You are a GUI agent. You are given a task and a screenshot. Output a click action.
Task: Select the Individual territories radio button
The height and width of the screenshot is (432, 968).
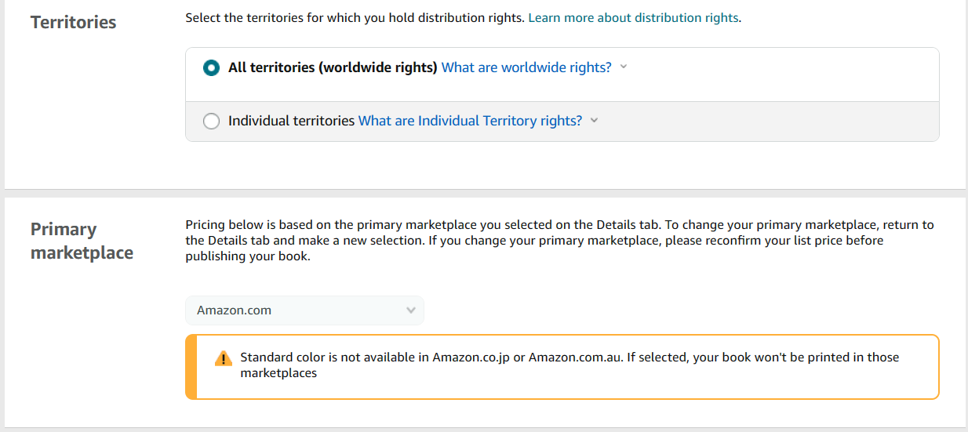(211, 122)
